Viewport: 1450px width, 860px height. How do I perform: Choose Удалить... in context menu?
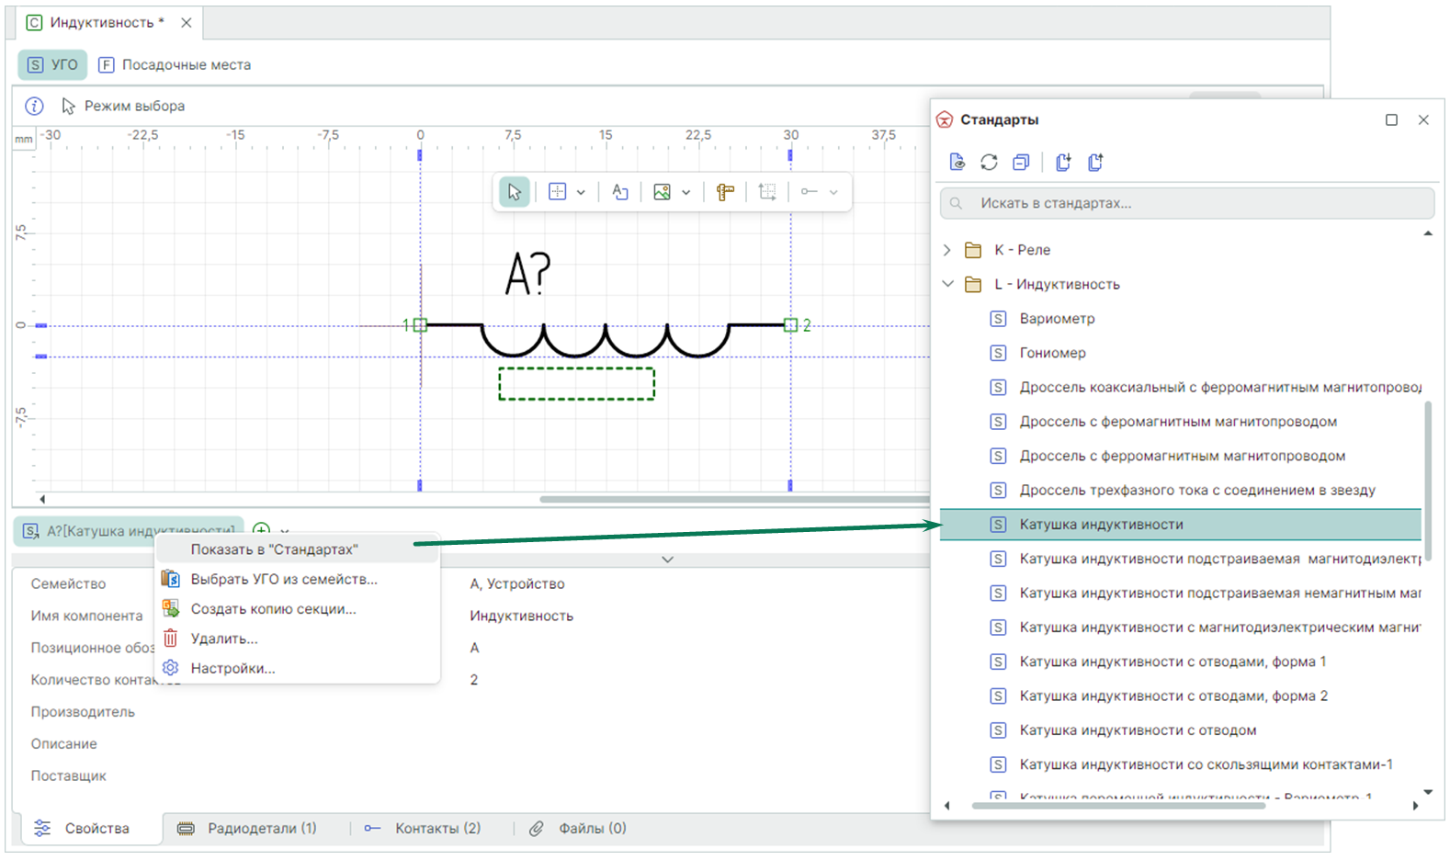(x=224, y=639)
